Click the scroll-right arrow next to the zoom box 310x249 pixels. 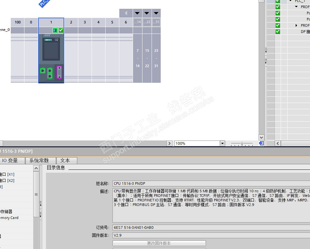(x=170, y=143)
